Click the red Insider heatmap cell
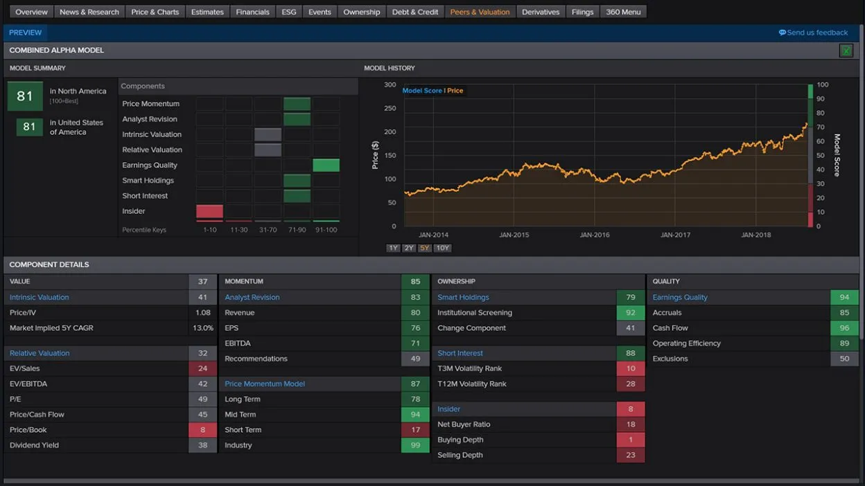The image size is (865, 486). click(209, 211)
